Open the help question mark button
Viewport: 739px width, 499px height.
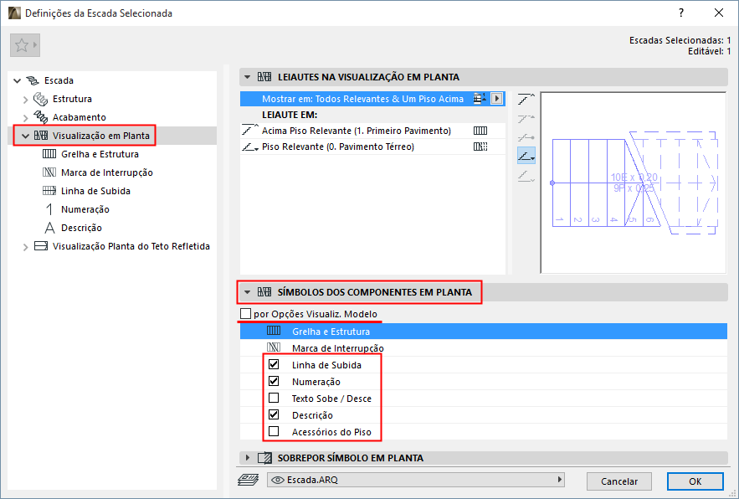pyautogui.click(x=681, y=13)
